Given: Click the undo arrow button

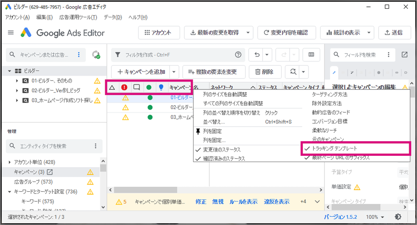Looking at the screenshot, I should 257,55.
